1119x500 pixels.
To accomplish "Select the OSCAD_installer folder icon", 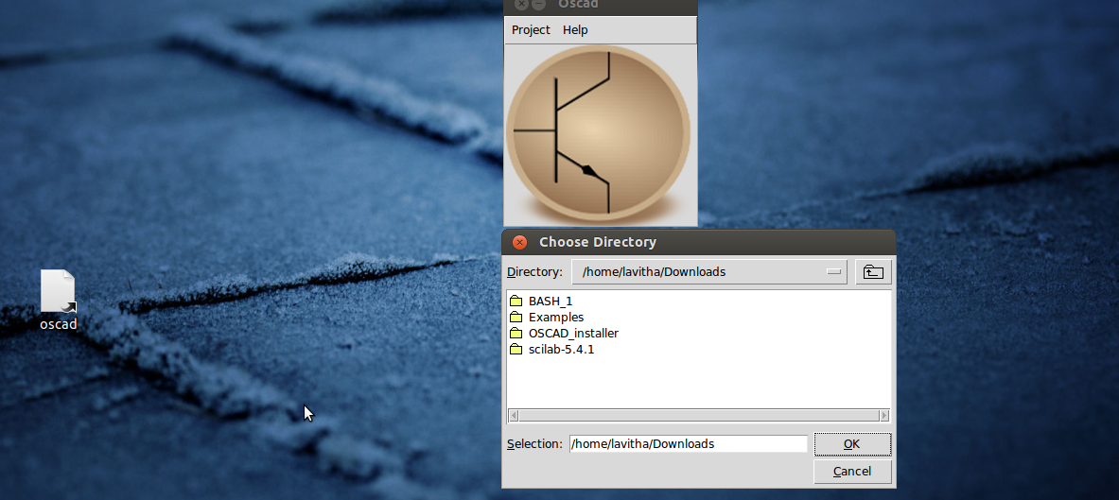I will tap(516, 333).
